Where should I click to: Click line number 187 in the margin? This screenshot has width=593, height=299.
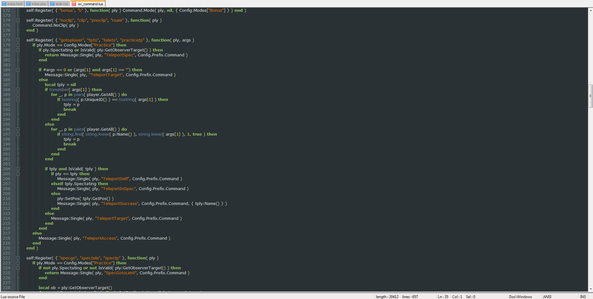point(7,85)
